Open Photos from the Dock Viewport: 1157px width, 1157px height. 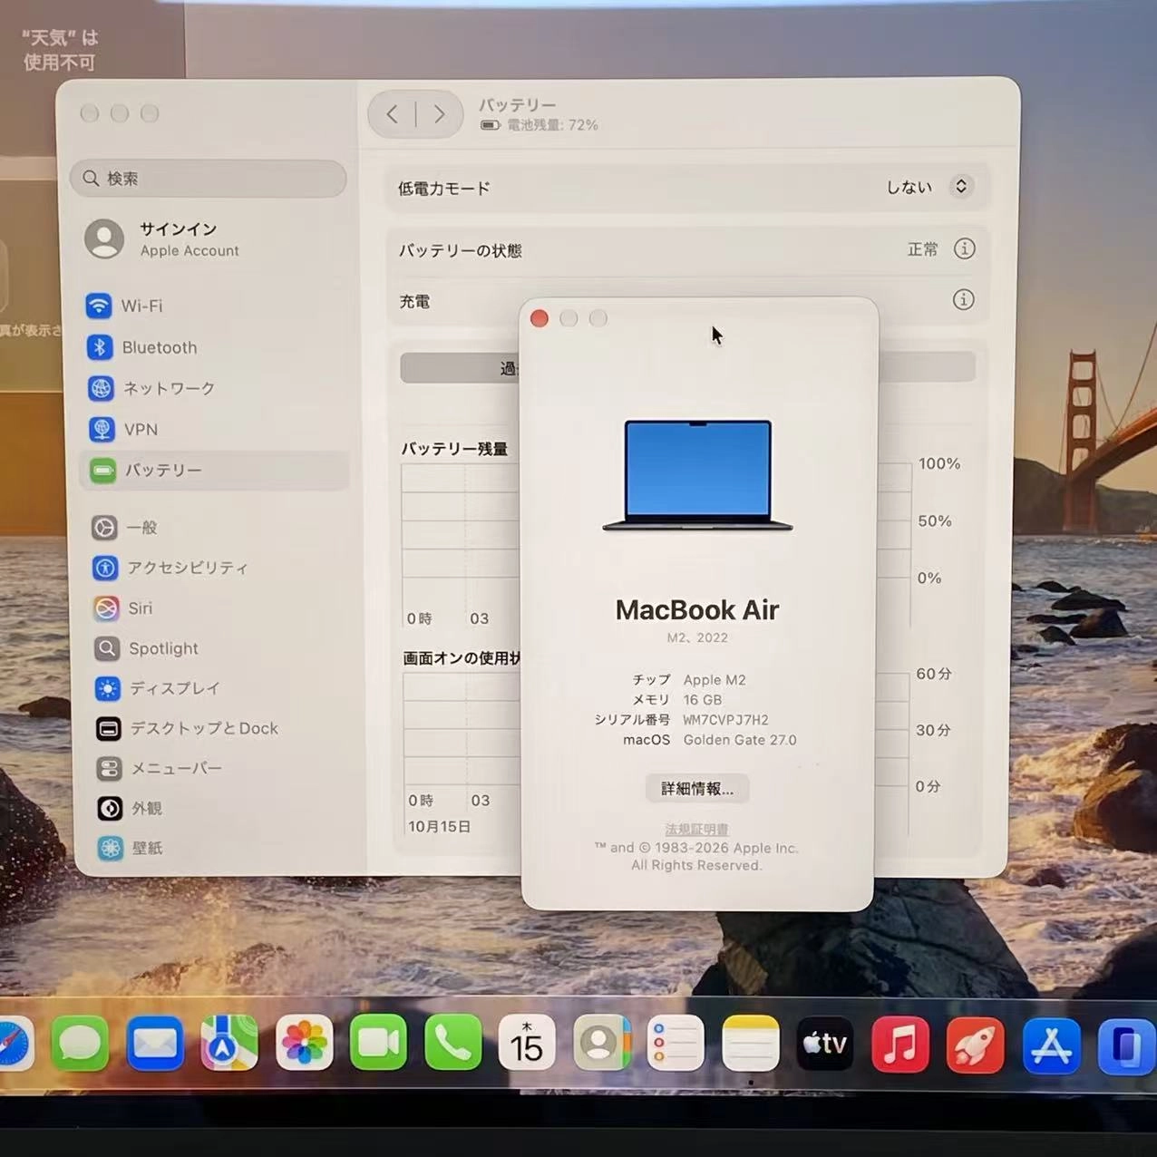[x=305, y=1044]
